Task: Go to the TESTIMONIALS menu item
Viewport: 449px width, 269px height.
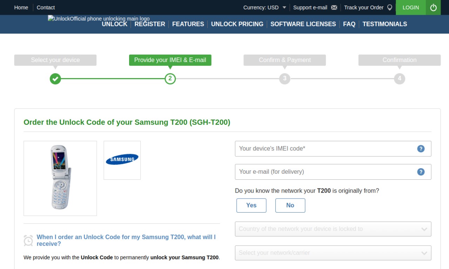Action: point(385,24)
